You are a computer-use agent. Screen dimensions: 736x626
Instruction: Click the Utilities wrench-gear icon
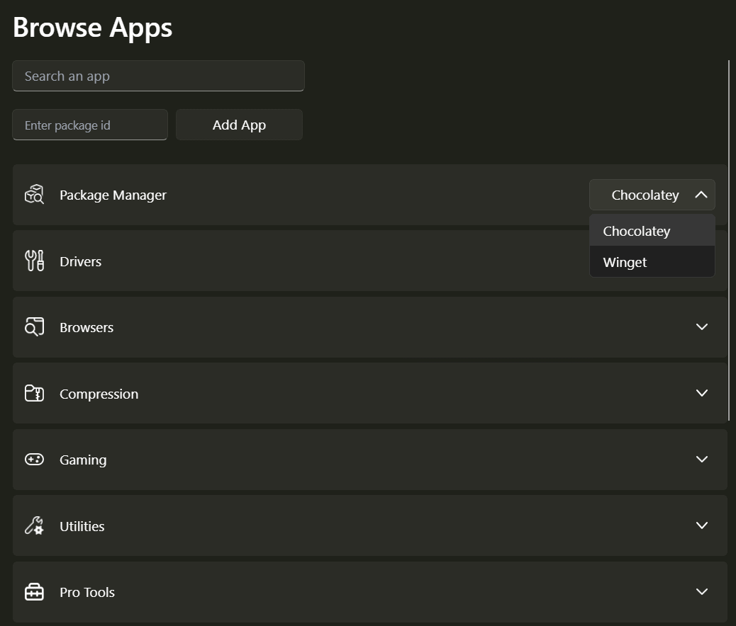34,526
